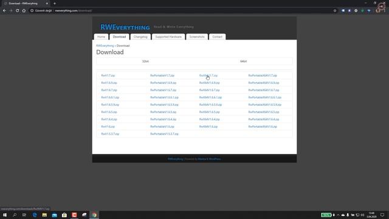The height and width of the screenshot is (219, 389).
Task: Download RwPortableX64V1.6.4.zip
Action: [264, 119]
